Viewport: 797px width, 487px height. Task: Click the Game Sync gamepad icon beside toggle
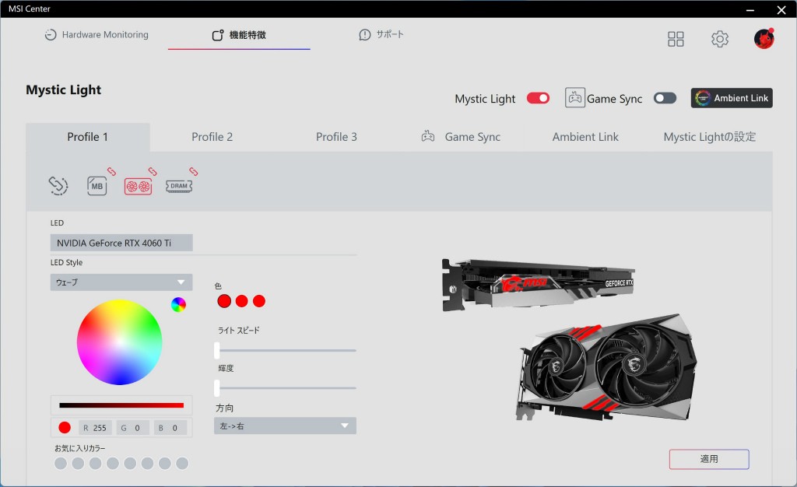click(x=575, y=97)
